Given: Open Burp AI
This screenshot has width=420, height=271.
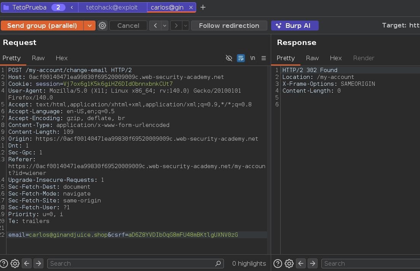Looking at the screenshot, I should click(295, 26).
